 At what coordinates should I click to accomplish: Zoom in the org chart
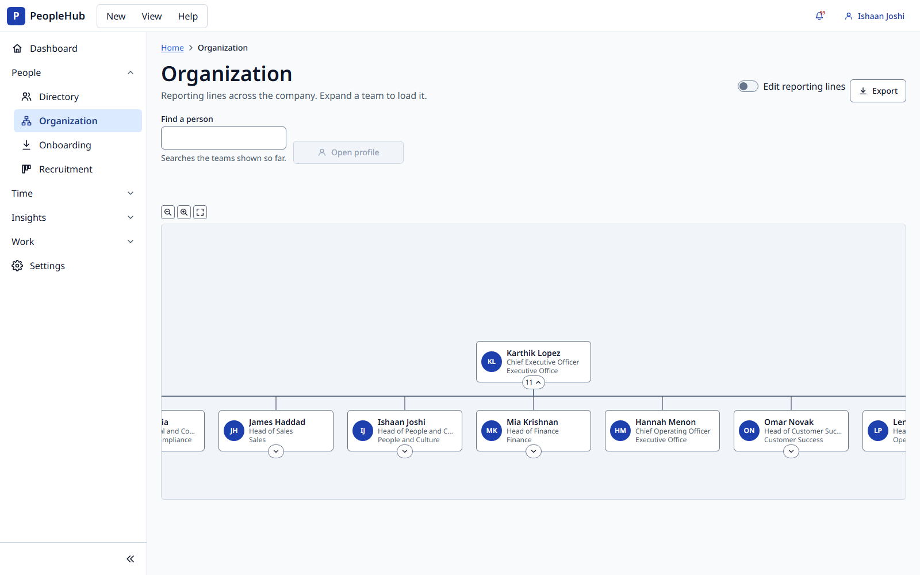tap(184, 212)
